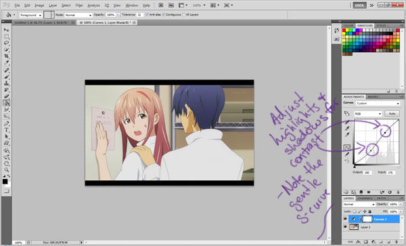Screen dimensions: 406x246
Task: Enable All Layers checkbox
Action: tap(183, 15)
